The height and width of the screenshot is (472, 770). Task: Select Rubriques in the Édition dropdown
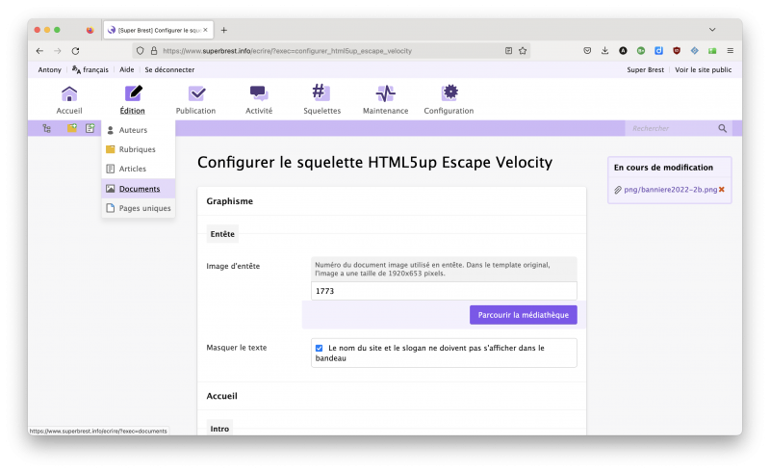pyautogui.click(x=139, y=149)
